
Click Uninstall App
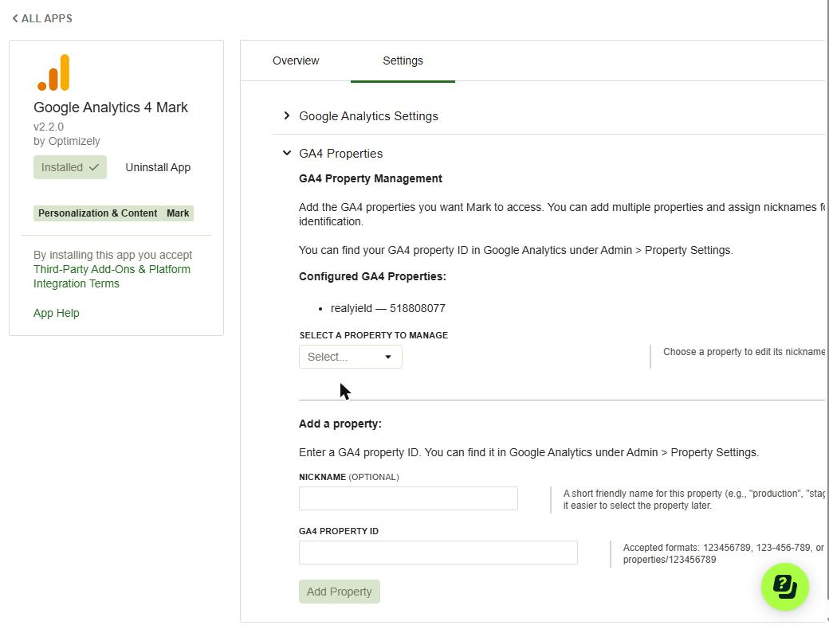pyautogui.click(x=158, y=167)
